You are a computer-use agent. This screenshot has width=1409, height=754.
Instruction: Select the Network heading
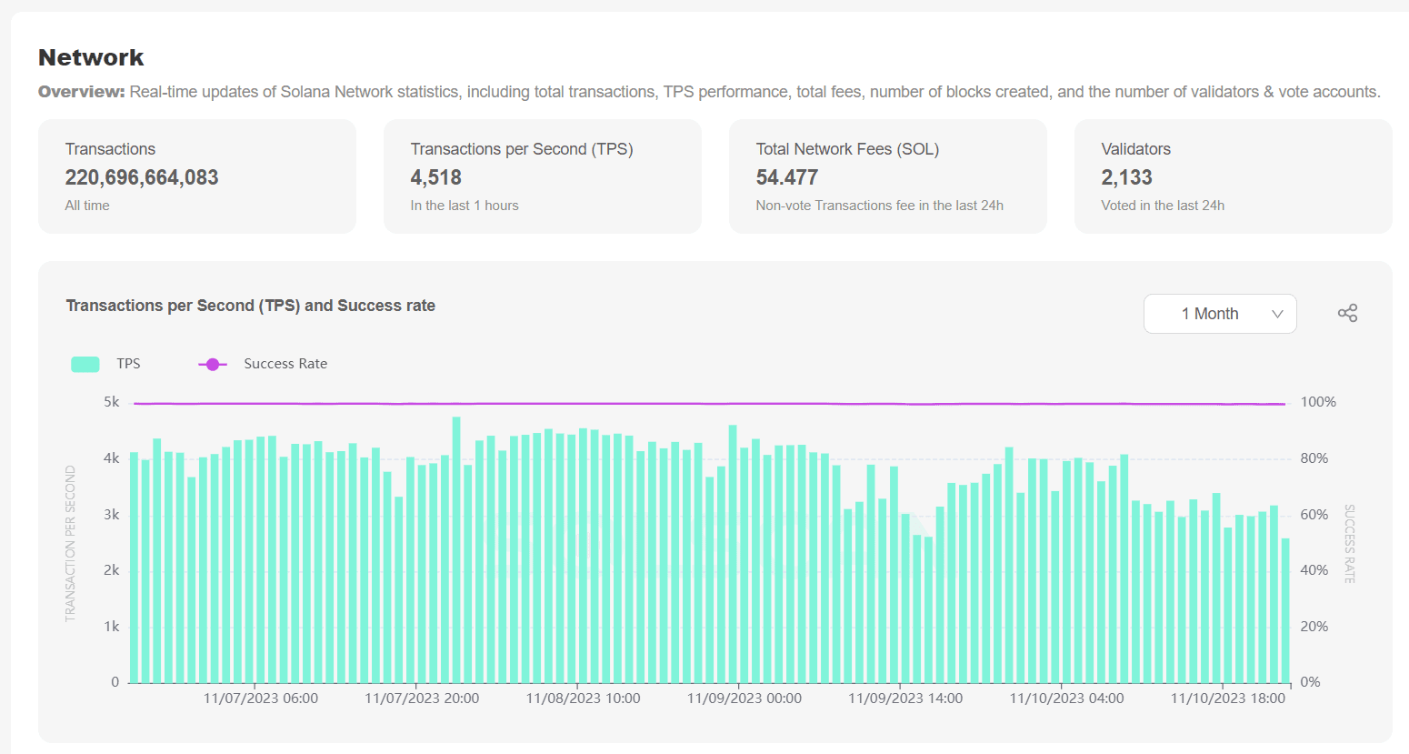click(90, 56)
